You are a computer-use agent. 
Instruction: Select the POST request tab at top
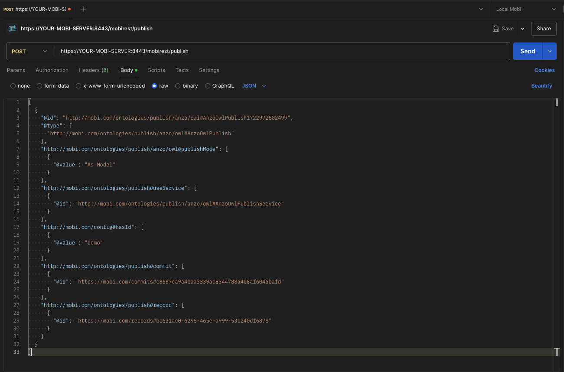(x=37, y=9)
